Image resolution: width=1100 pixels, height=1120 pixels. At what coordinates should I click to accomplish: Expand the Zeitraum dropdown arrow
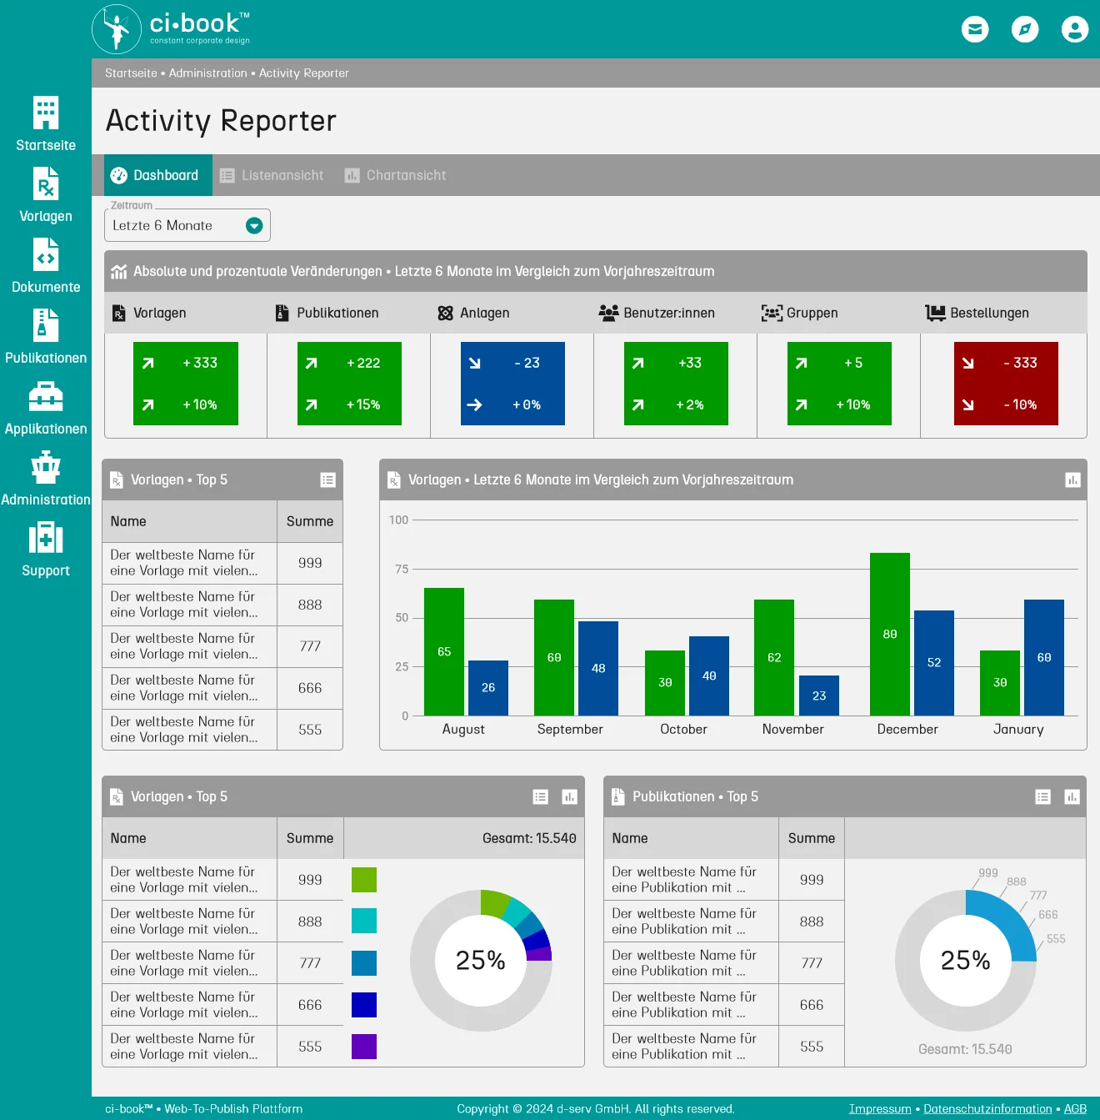click(254, 225)
